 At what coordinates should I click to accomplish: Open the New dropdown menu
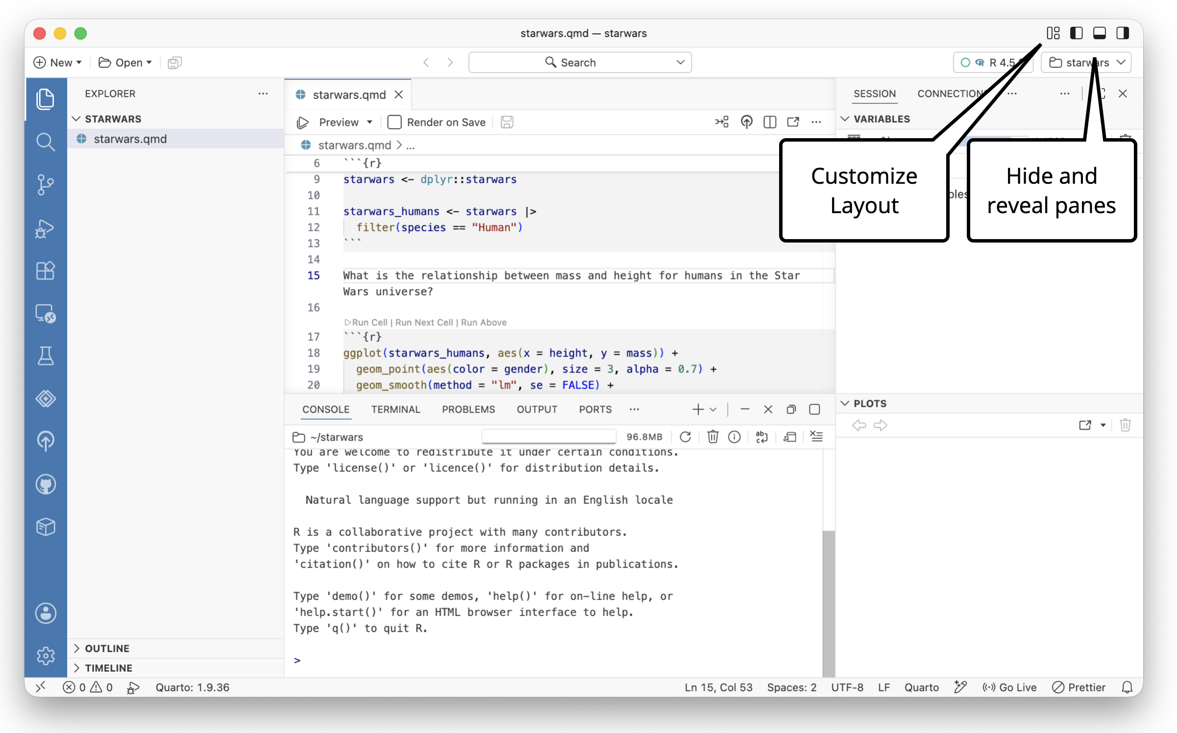coord(57,63)
